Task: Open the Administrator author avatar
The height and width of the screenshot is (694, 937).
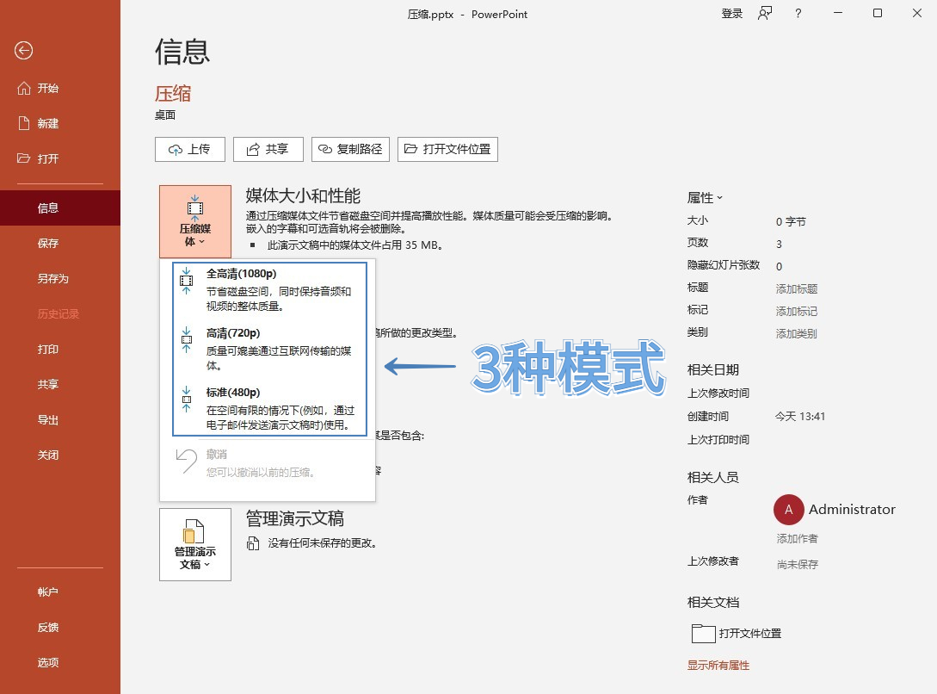Action: click(x=789, y=510)
